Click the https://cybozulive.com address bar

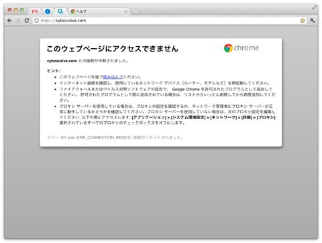pos(170,21)
